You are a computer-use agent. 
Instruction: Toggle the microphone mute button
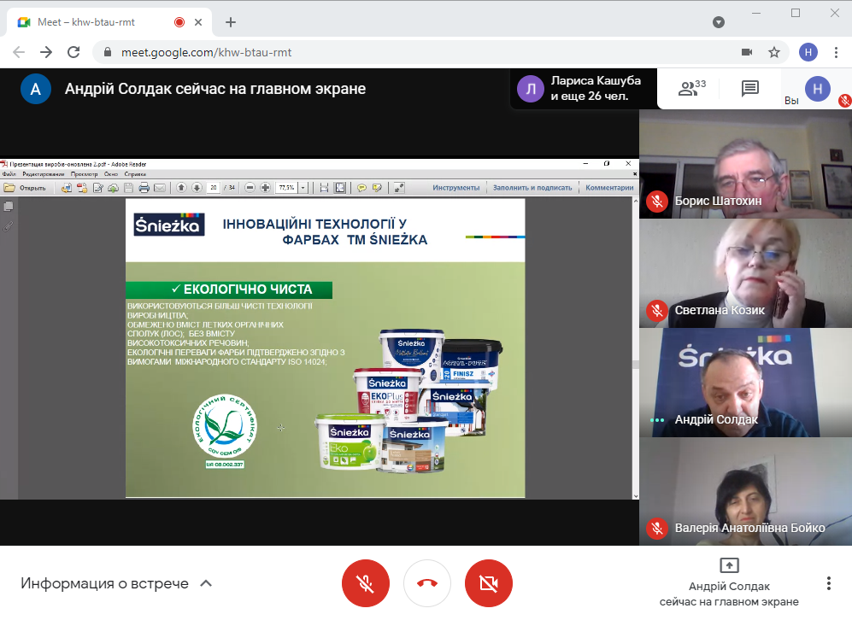pos(366,584)
